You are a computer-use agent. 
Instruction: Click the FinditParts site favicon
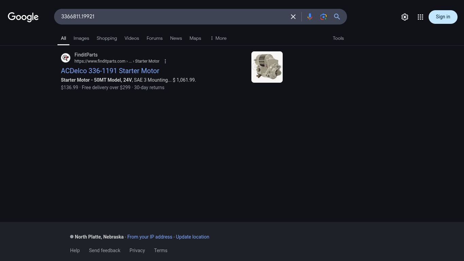pos(66,58)
